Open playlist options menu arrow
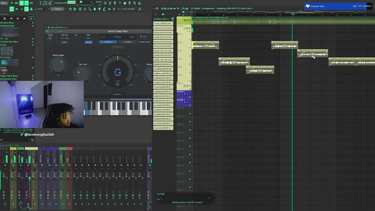The height and width of the screenshot is (211, 375). [x=154, y=8]
